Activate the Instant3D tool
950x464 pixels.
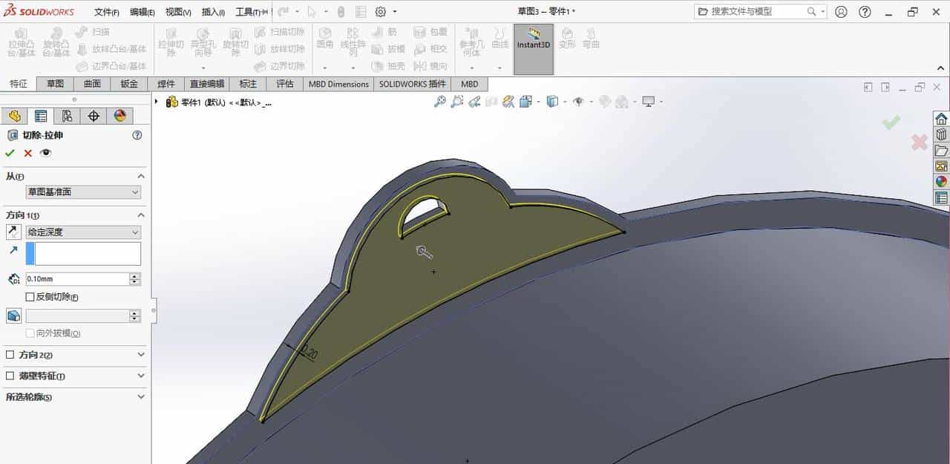(x=533, y=45)
